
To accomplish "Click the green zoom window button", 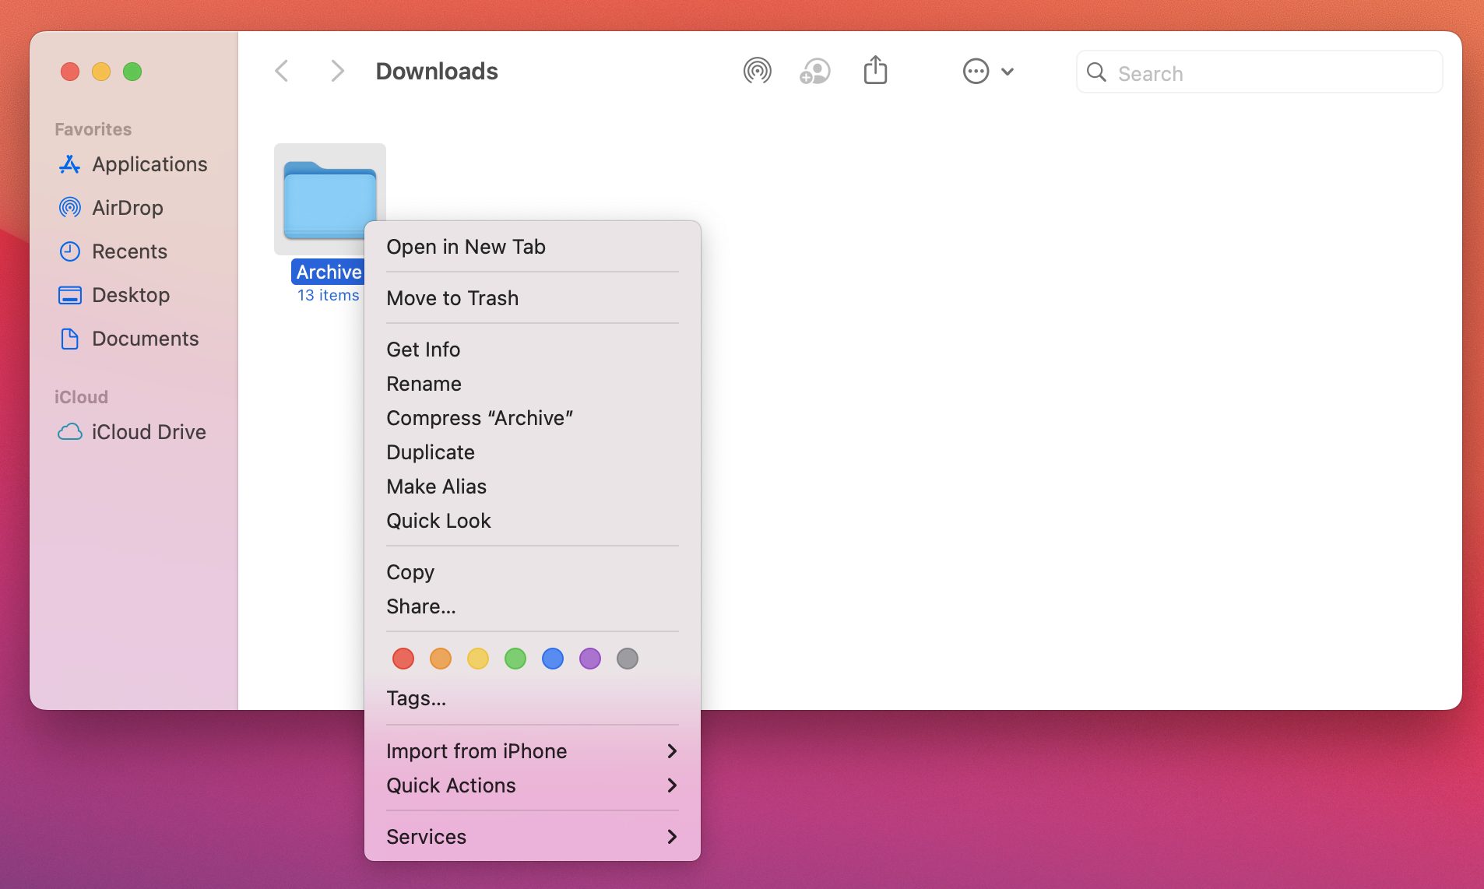I will 132,72.
